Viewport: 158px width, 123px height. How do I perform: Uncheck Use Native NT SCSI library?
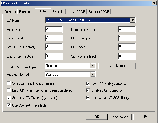[x=88, y=98]
